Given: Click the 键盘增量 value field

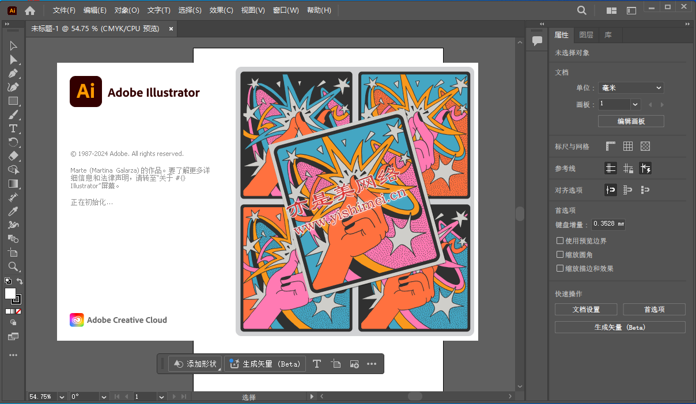Looking at the screenshot, I should (608, 224).
